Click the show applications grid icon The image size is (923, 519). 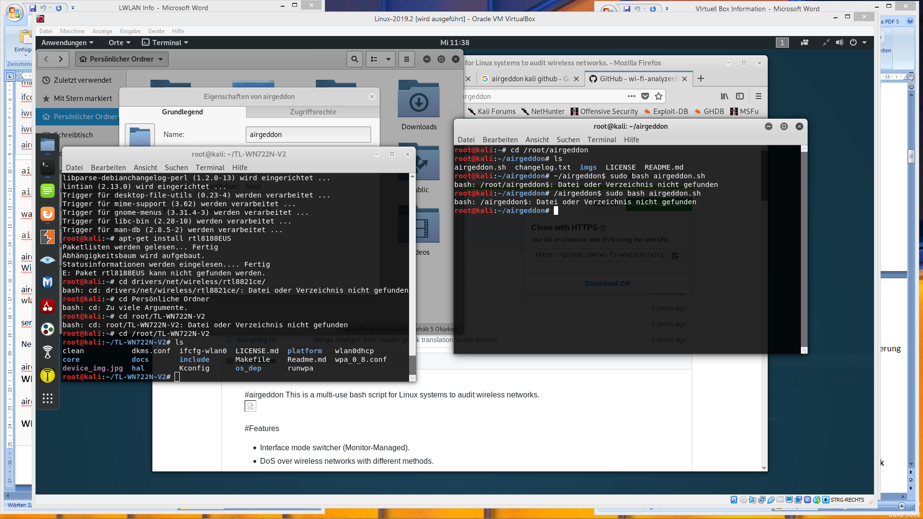pyautogui.click(x=47, y=398)
